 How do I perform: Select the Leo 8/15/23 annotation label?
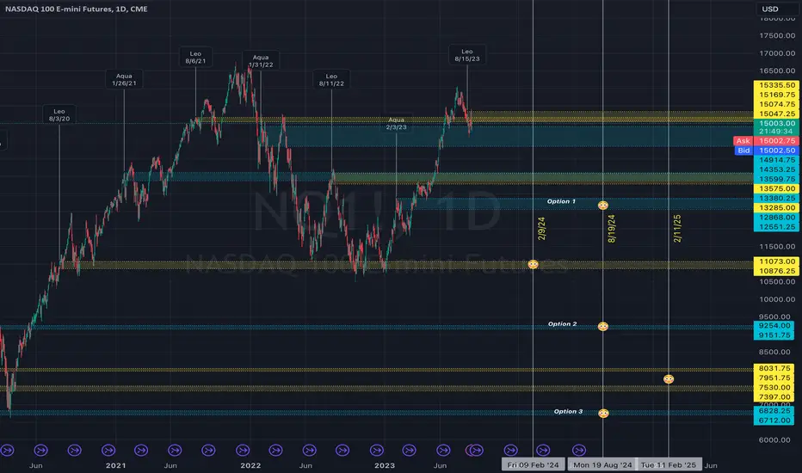(467, 55)
